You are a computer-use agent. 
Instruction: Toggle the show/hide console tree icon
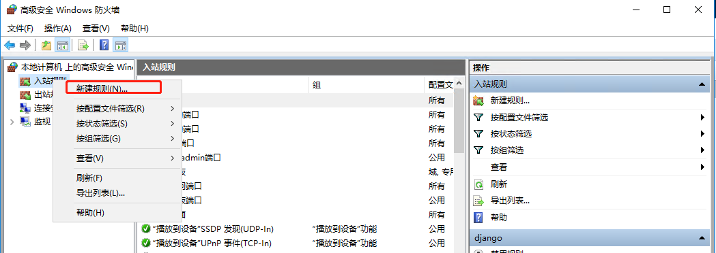click(63, 45)
